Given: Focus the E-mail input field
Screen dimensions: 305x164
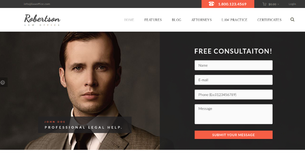Looking at the screenshot, I should click(x=233, y=80).
